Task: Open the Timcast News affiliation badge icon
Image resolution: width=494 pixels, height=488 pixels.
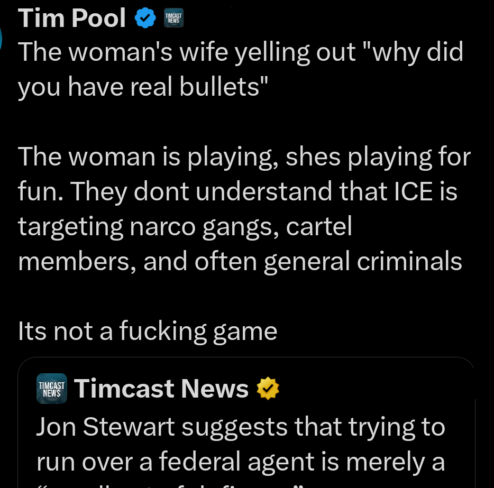Action: pyautogui.click(x=173, y=17)
